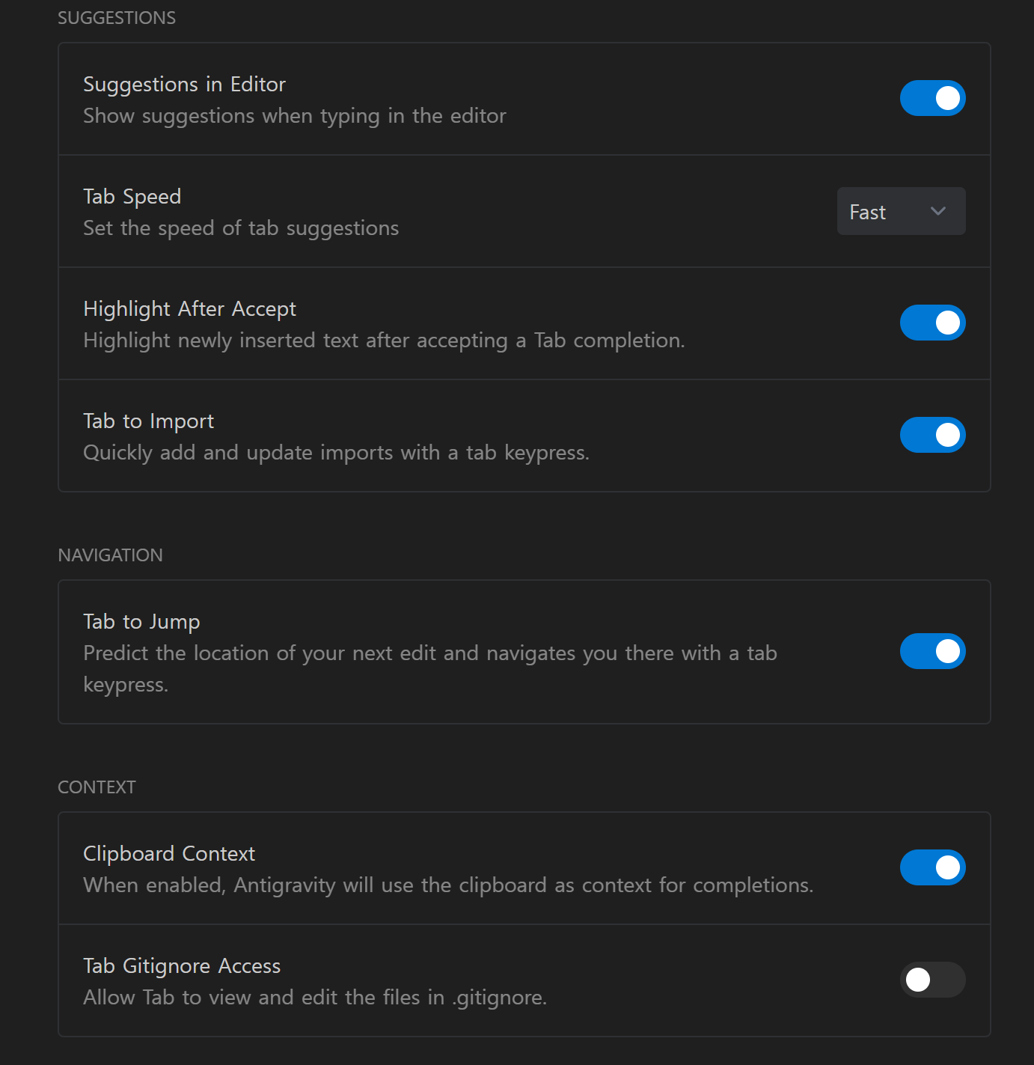Click the 'Set the speed of tab suggestions' description
Screen dimensions: 1034x1065
pos(241,228)
